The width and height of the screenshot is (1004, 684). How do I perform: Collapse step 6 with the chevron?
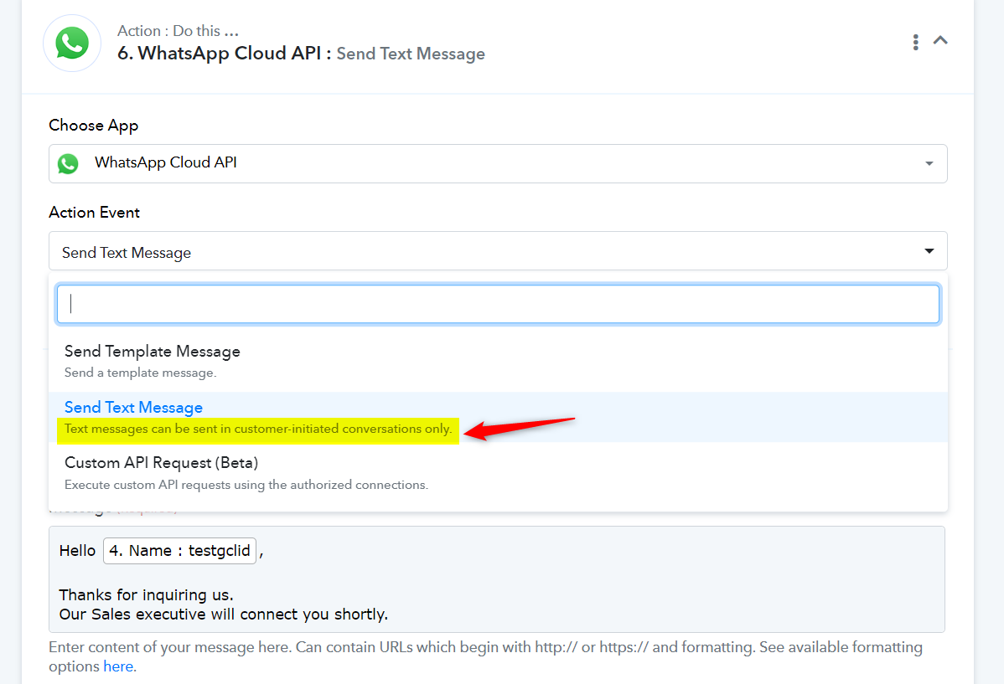[940, 40]
